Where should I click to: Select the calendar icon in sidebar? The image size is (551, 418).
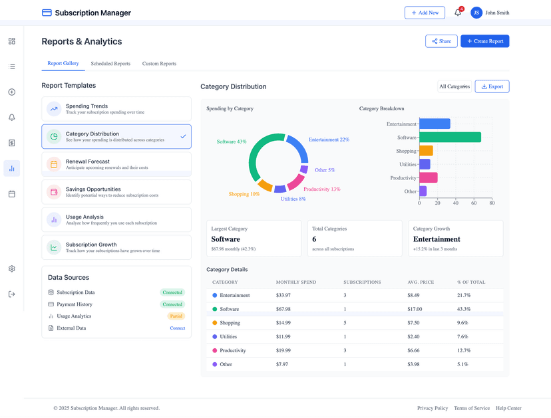[x=11, y=193]
